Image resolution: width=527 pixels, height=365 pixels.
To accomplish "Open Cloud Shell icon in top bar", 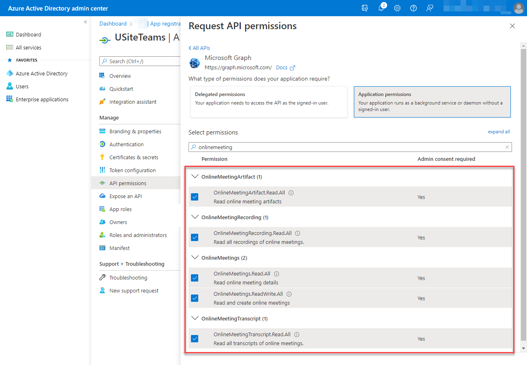I will 365,8.
